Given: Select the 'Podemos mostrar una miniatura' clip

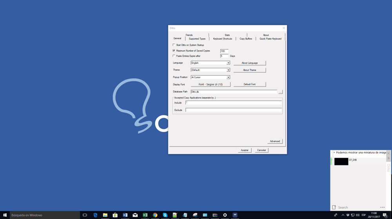Looking at the screenshot, I should (359, 153).
